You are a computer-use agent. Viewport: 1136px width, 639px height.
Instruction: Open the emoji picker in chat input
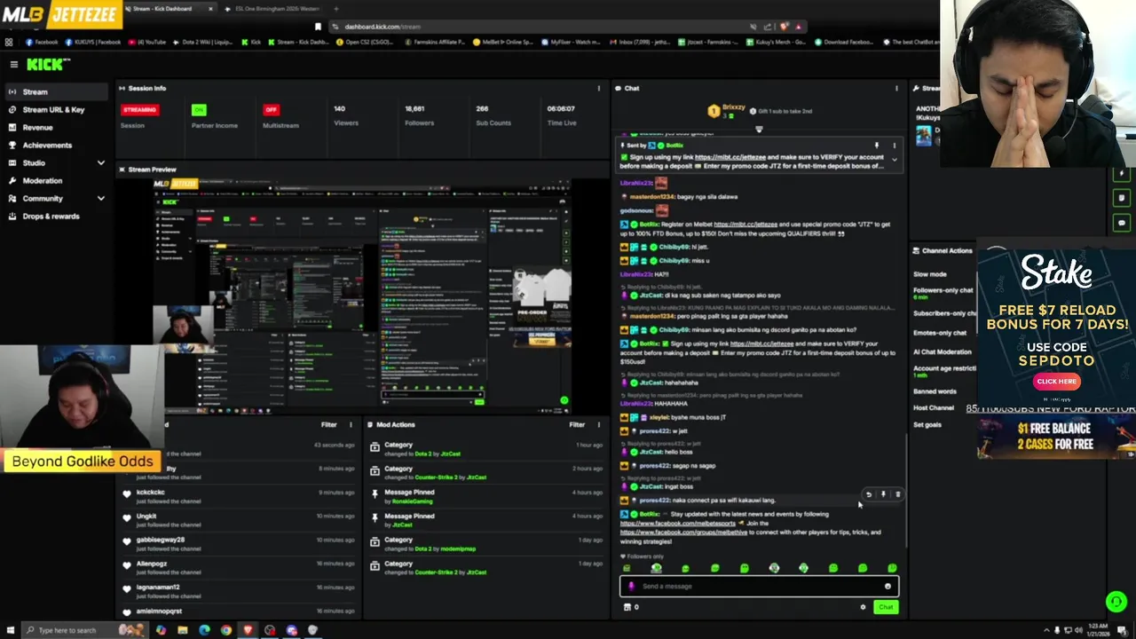(887, 586)
